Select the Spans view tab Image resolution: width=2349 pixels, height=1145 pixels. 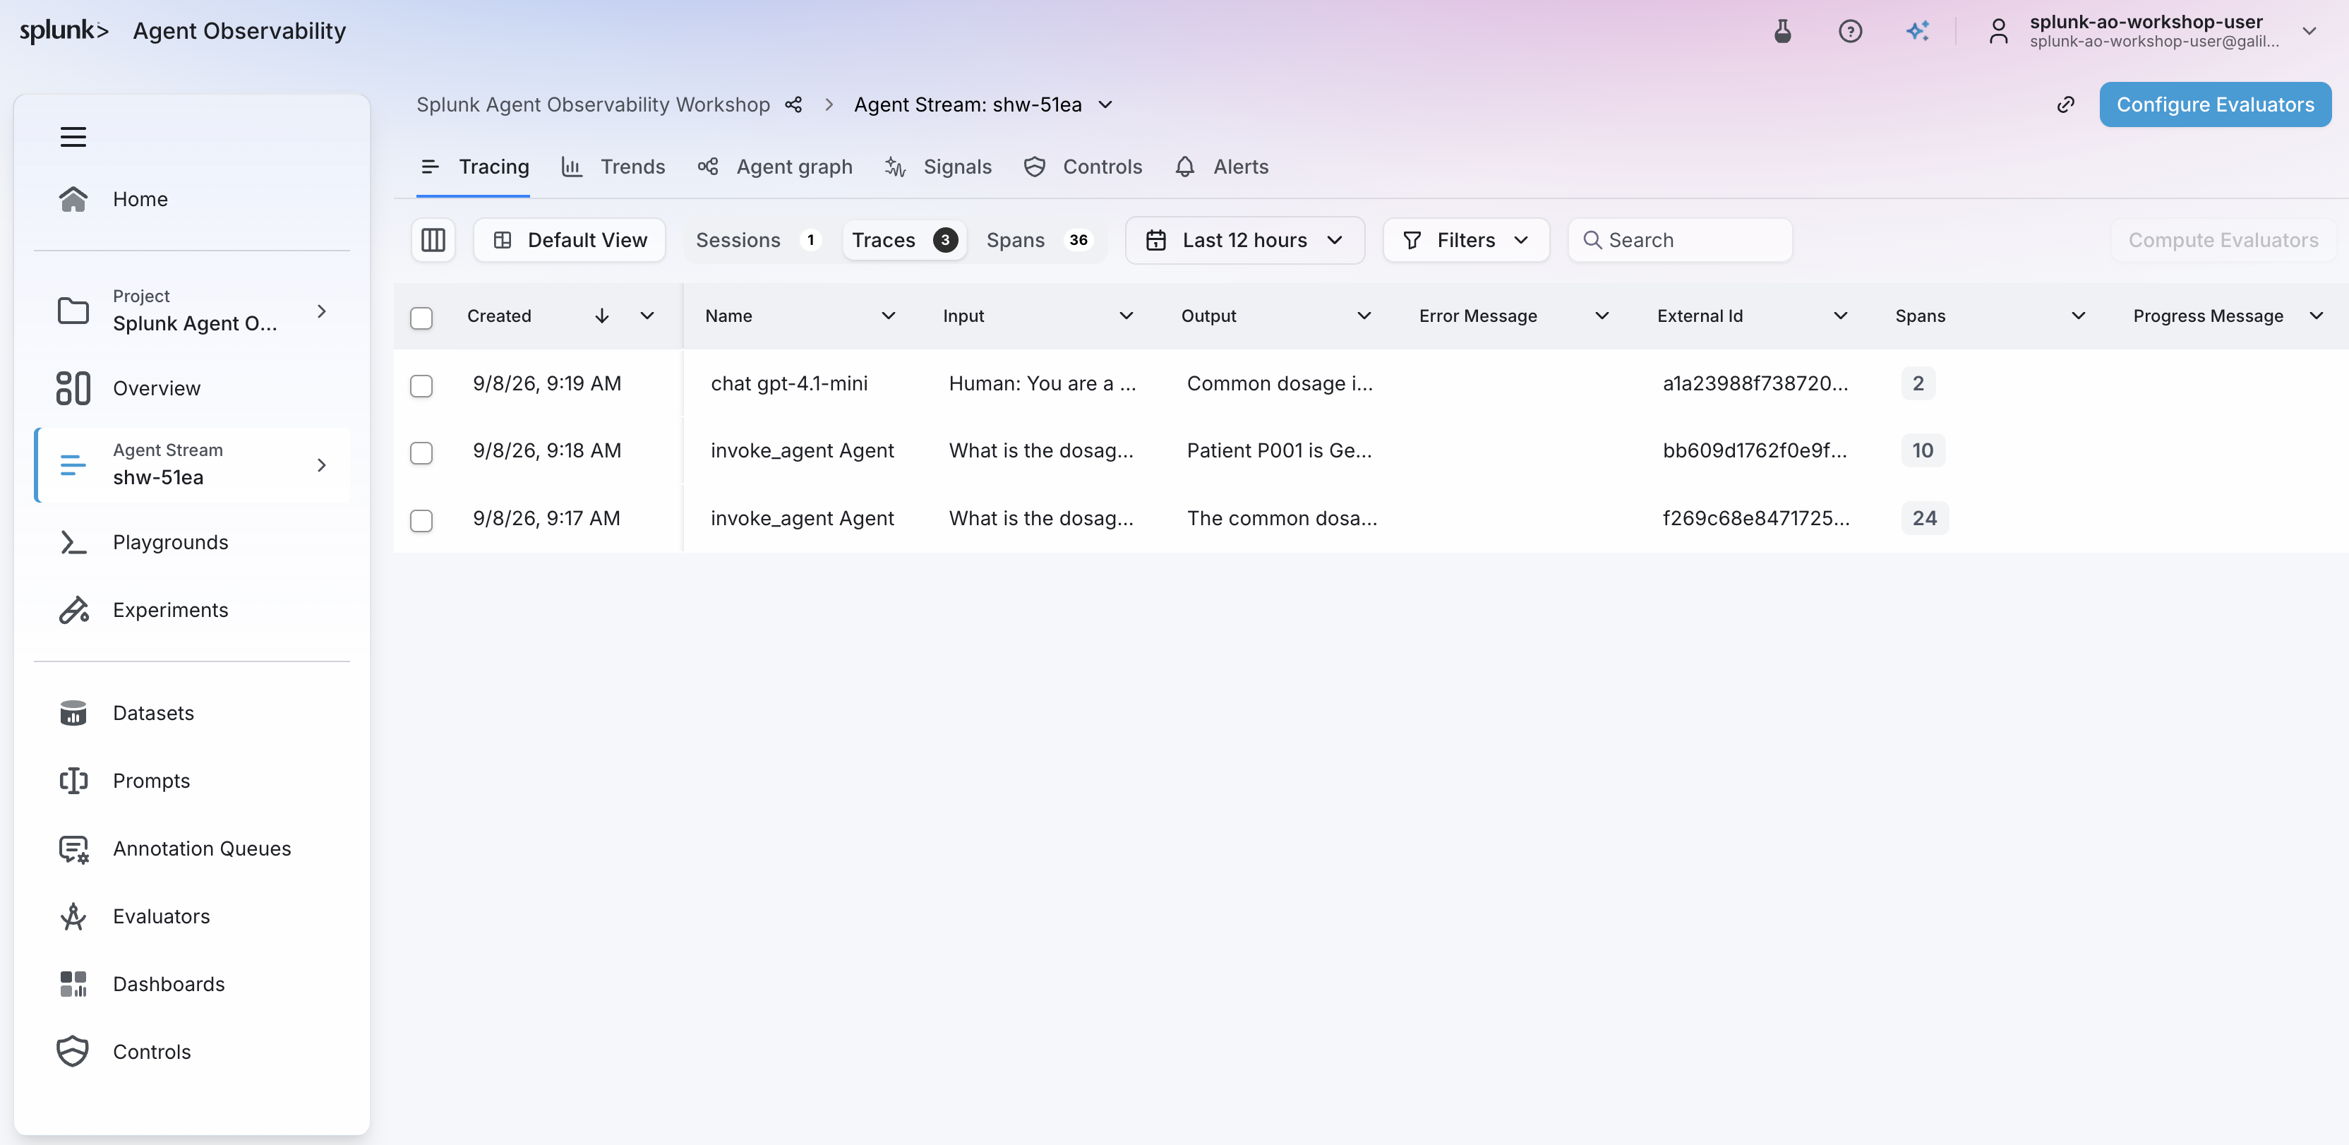coord(1039,240)
